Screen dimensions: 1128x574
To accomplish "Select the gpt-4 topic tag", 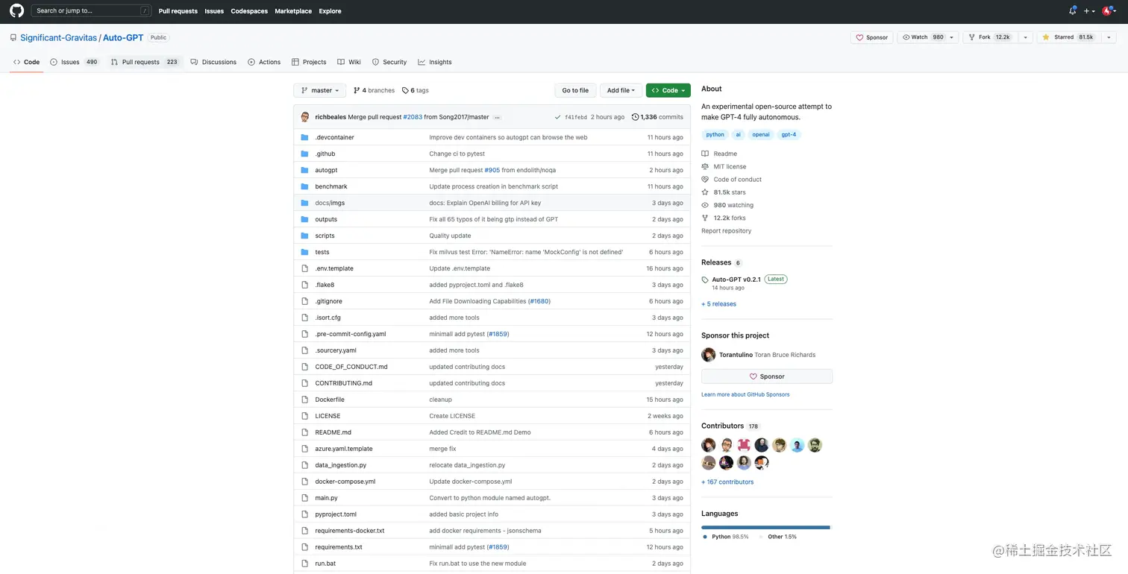I will pyautogui.click(x=789, y=135).
